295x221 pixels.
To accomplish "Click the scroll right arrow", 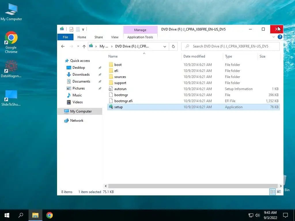I will tap(281, 186).
